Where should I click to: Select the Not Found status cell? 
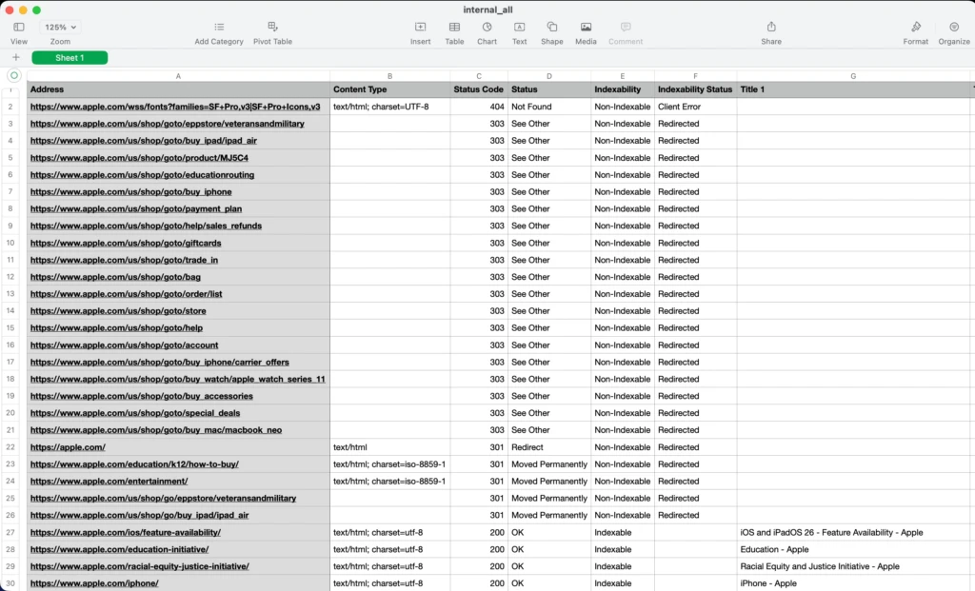(549, 107)
